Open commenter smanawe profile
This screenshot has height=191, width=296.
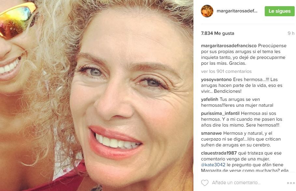click(x=211, y=133)
